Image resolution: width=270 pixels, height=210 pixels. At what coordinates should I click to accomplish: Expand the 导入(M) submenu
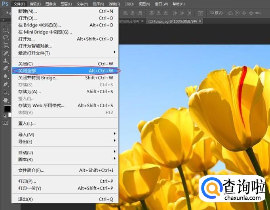click(x=65, y=134)
